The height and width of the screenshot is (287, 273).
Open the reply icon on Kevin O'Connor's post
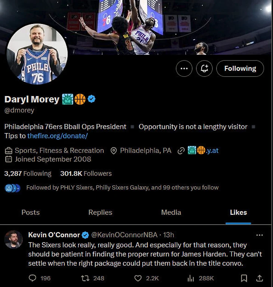pyautogui.click(x=33, y=278)
